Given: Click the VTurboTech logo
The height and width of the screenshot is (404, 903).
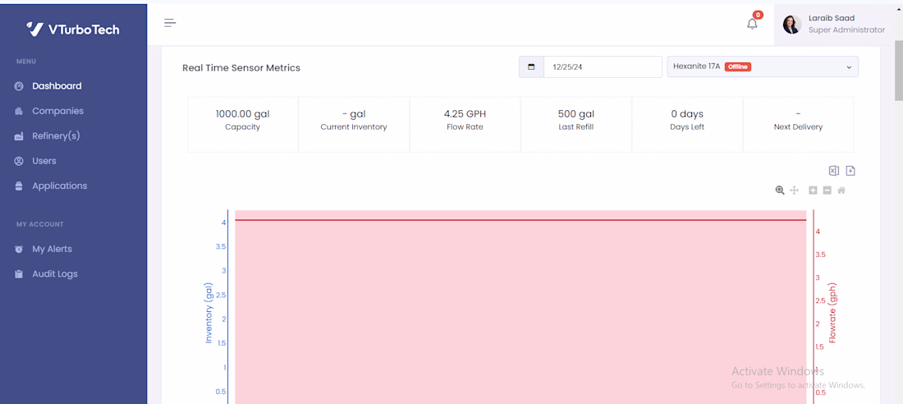Looking at the screenshot, I should pos(73,29).
